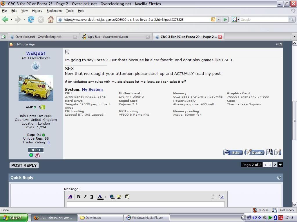Open the My System link
Viewport: 297px width, 222px height.
92,90
